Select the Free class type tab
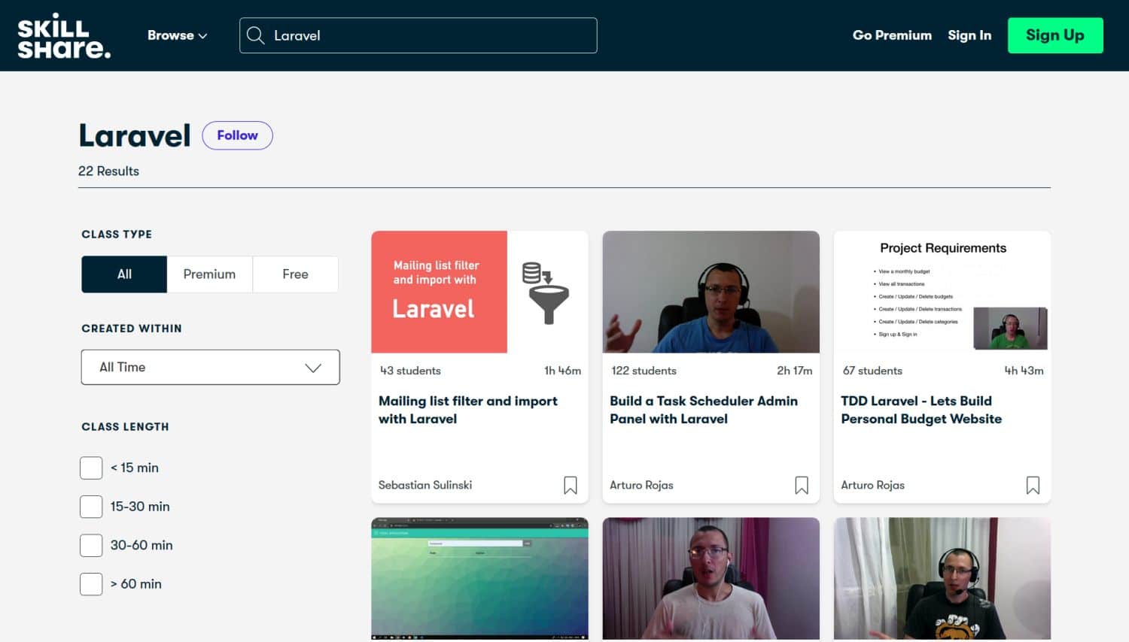 coord(295,274)
